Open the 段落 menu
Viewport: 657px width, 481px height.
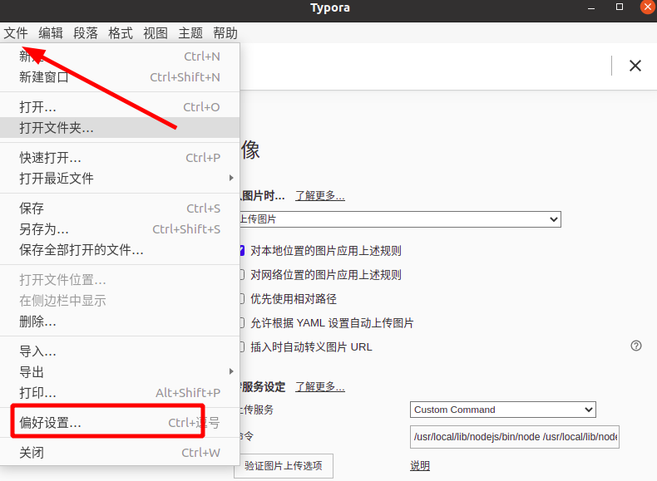(x=86, y=32)
